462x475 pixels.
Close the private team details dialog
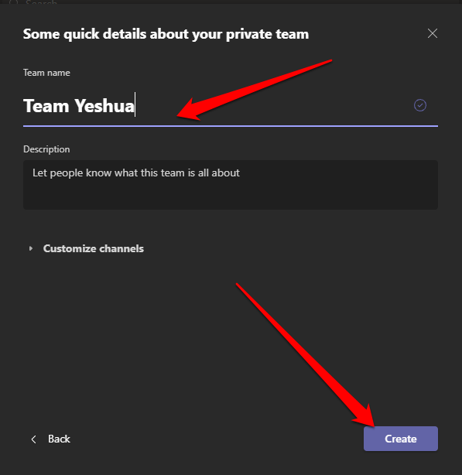pyautogui.click(x=433, y=33)
